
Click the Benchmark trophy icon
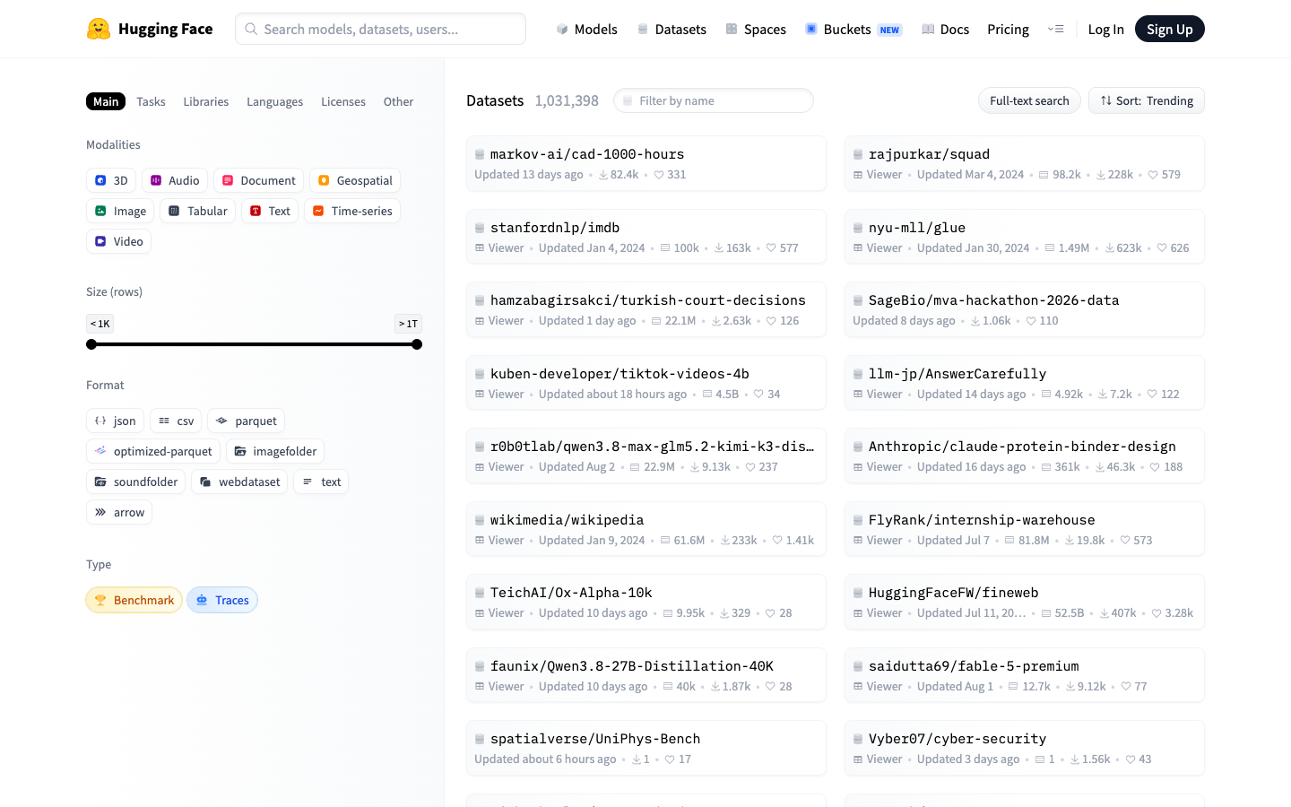coord(100,600)
